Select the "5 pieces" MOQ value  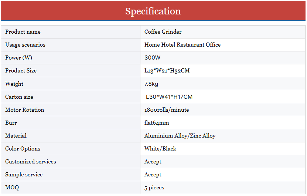(x=154, y=187)
